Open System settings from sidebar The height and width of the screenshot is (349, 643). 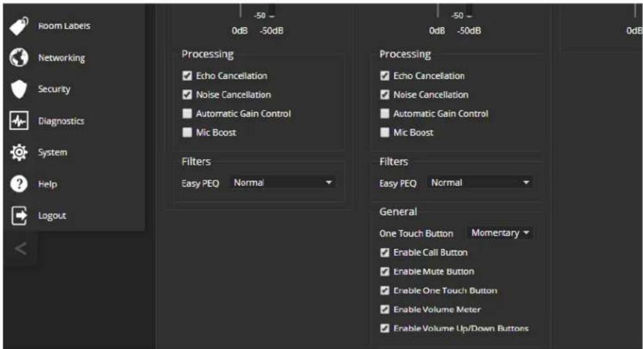coord(52,152)
